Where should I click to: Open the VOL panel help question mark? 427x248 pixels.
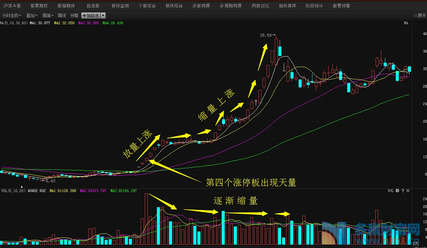tap(403, 191)
